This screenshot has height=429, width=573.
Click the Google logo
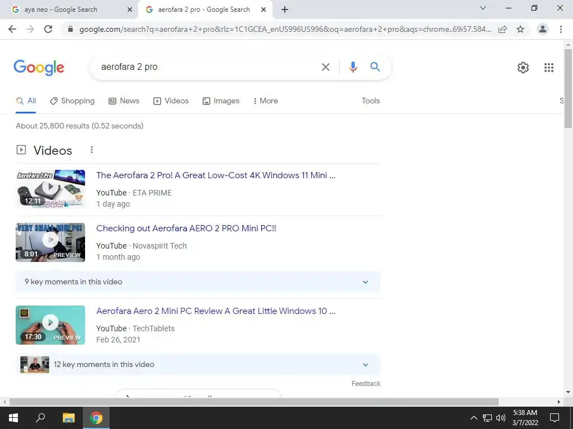39,68
